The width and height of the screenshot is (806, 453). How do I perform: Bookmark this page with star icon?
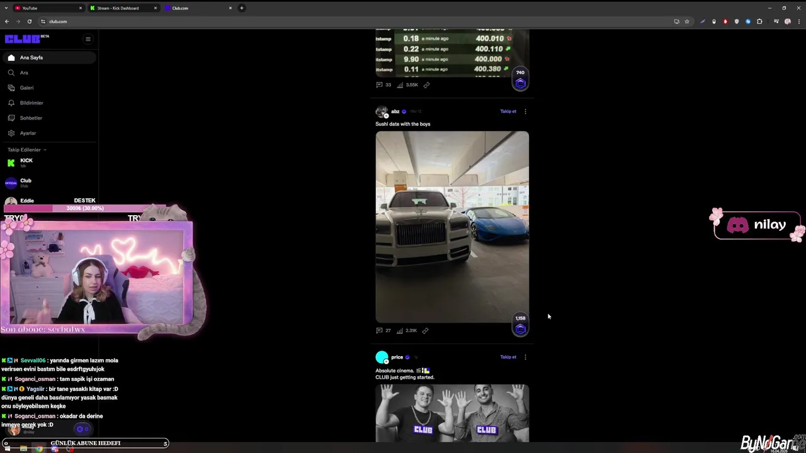(687, 21)
